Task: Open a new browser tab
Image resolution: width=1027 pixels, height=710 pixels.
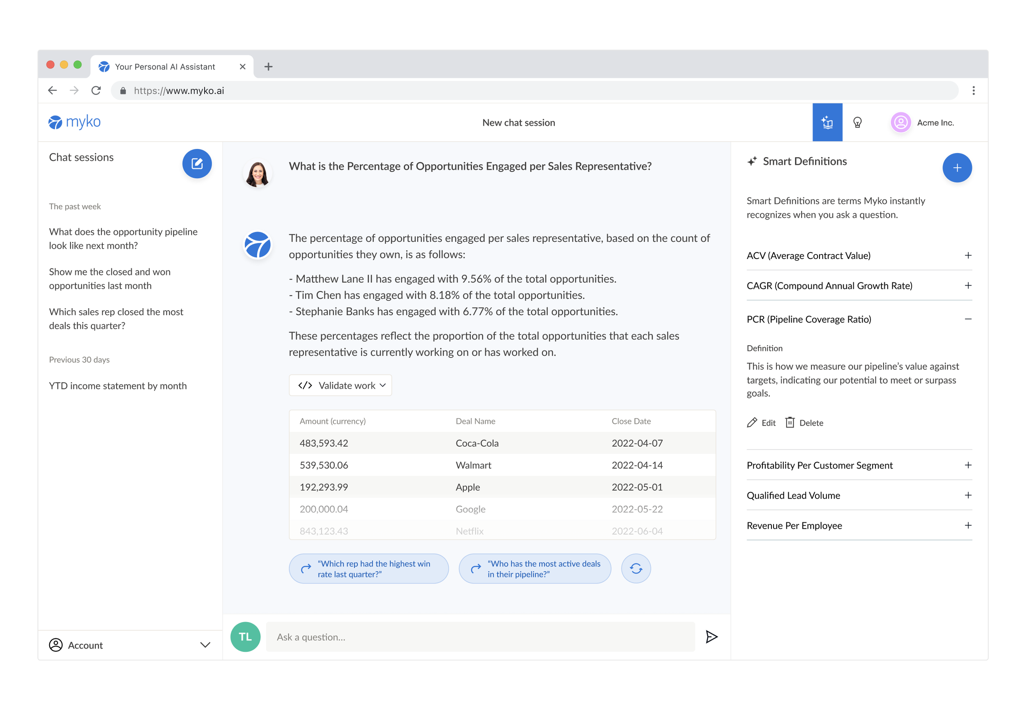Action: pos(268,67)
